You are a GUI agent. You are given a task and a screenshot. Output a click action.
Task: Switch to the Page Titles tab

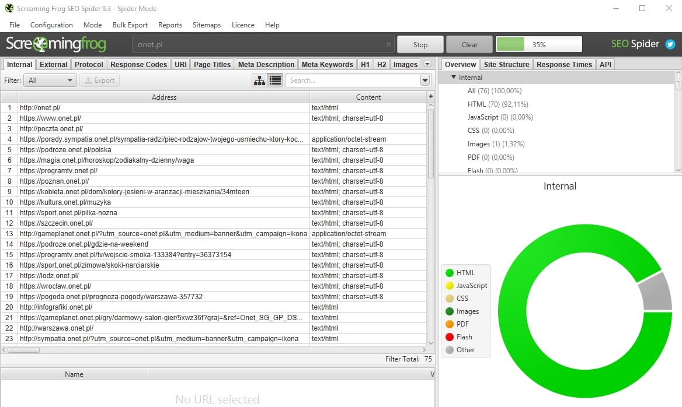coord(213,64)
